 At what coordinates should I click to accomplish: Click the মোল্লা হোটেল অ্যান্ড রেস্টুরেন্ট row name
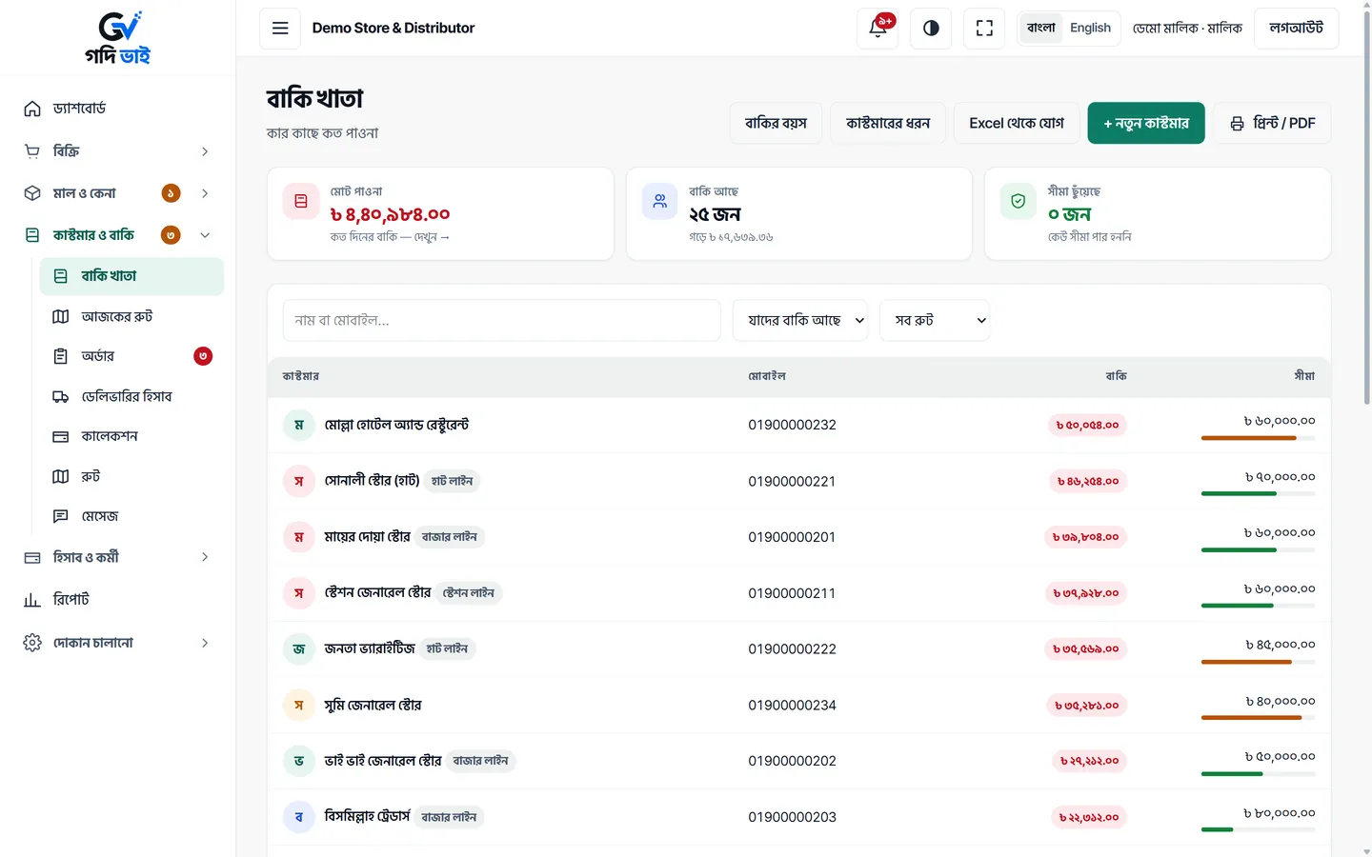point(396,425)
